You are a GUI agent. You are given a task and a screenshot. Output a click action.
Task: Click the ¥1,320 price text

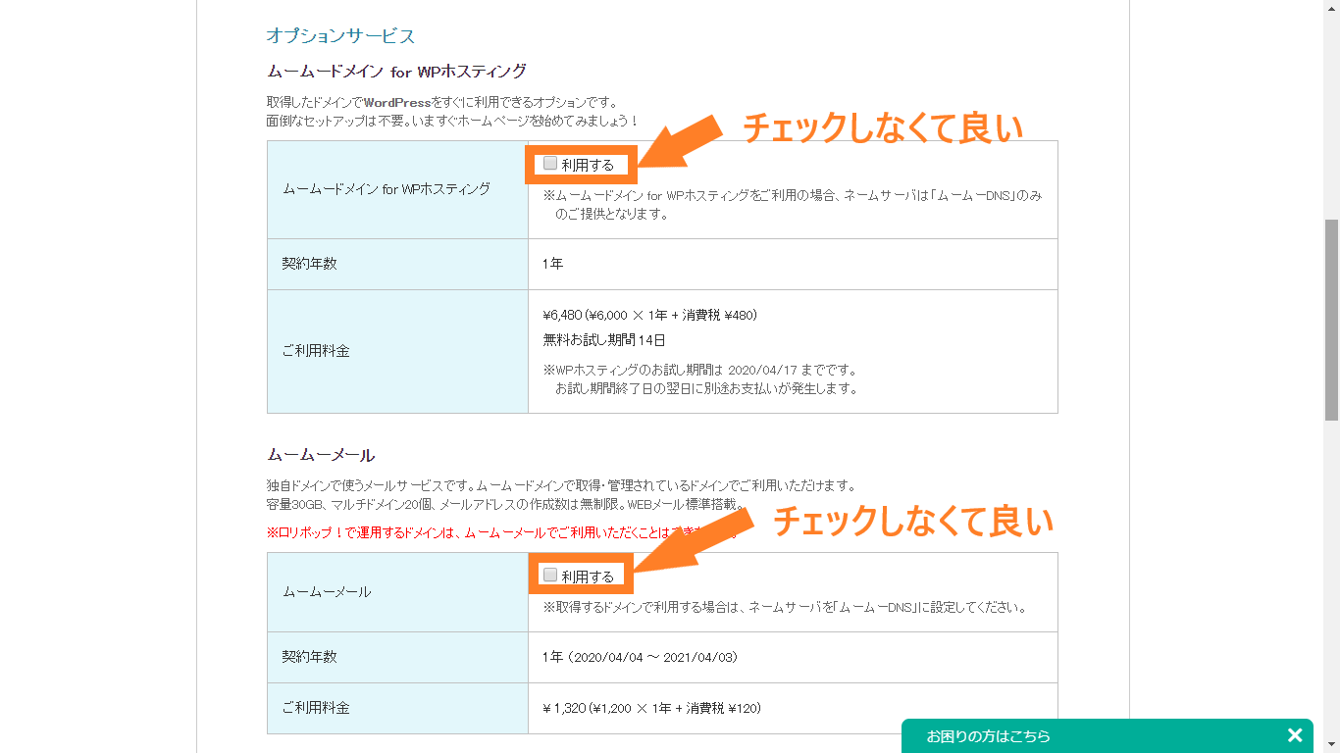[651, 708]
